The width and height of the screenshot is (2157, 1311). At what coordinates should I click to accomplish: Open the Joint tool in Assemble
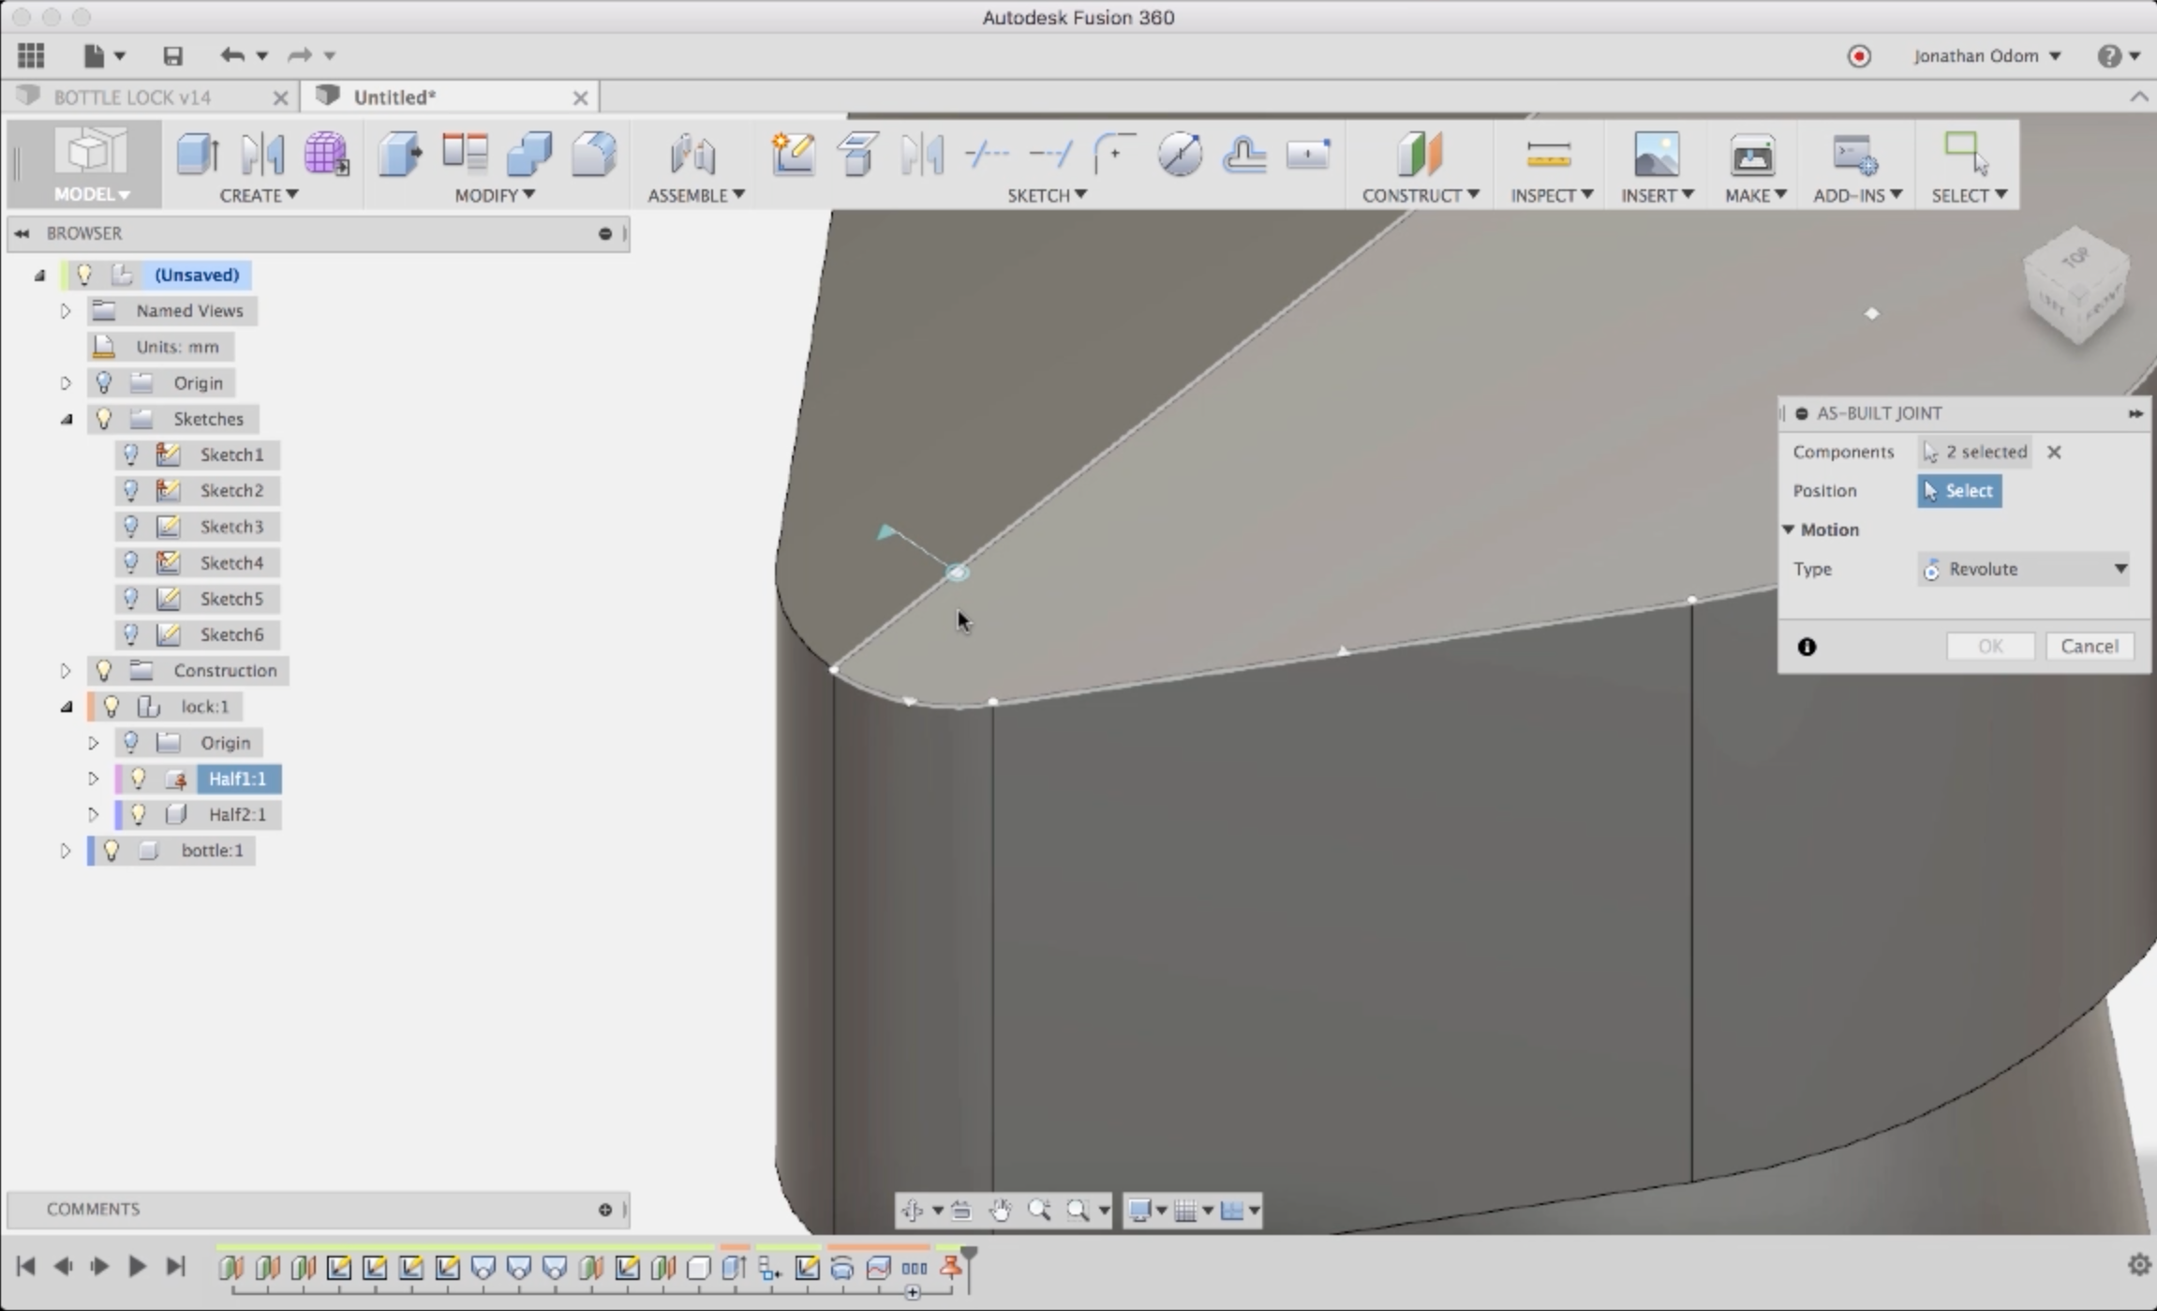pos(693,154)
